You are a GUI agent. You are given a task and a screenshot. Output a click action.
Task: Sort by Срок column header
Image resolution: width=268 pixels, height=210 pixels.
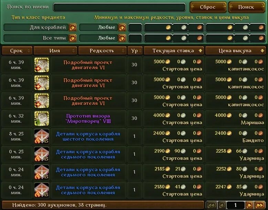coord(17,51)
